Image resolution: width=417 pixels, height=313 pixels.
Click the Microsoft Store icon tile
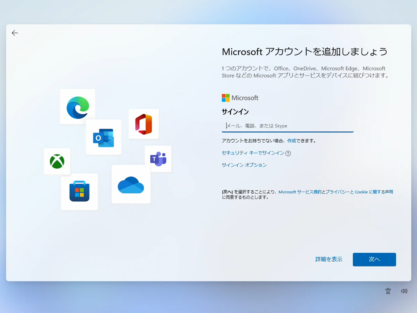click(x=79, y=192)
